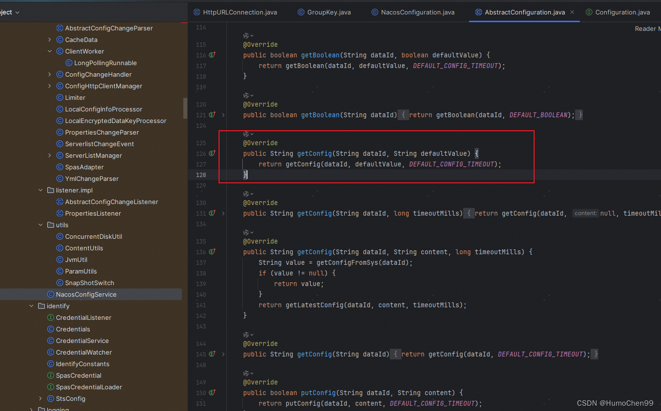This screenshot has height=411, width=661.
Task: Click the PropertiesChangeParser class icon
Action: (60, 133)
